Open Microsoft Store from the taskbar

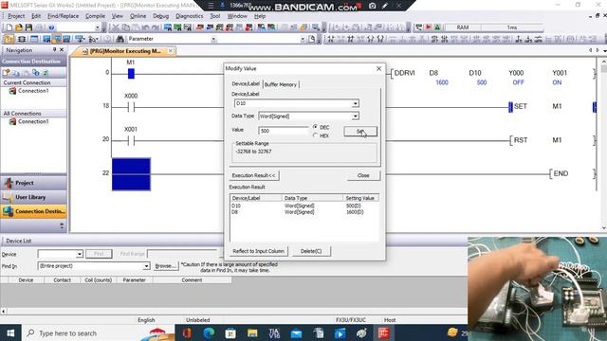pos(230,332)
